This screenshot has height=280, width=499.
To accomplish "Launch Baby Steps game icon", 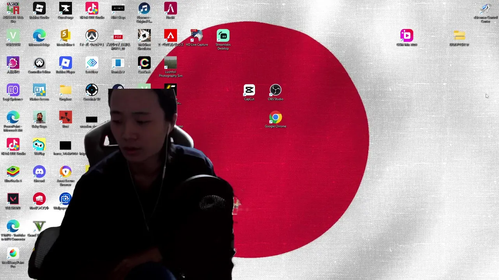I will (39, 120).
